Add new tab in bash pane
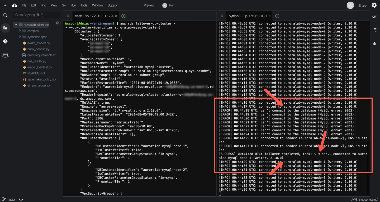The image size is (380, 202). 123,16
